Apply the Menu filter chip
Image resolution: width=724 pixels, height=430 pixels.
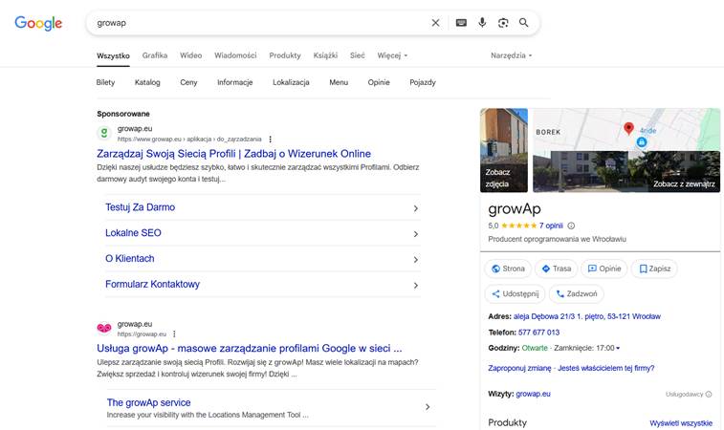click(339, 82)
